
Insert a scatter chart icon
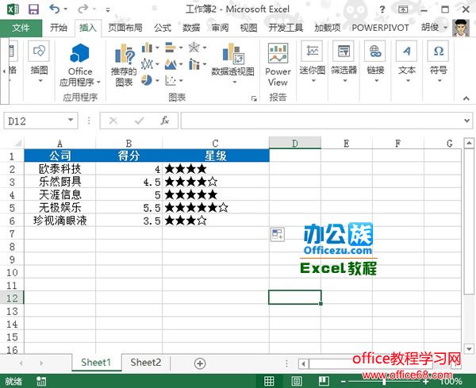pos(171,80)
